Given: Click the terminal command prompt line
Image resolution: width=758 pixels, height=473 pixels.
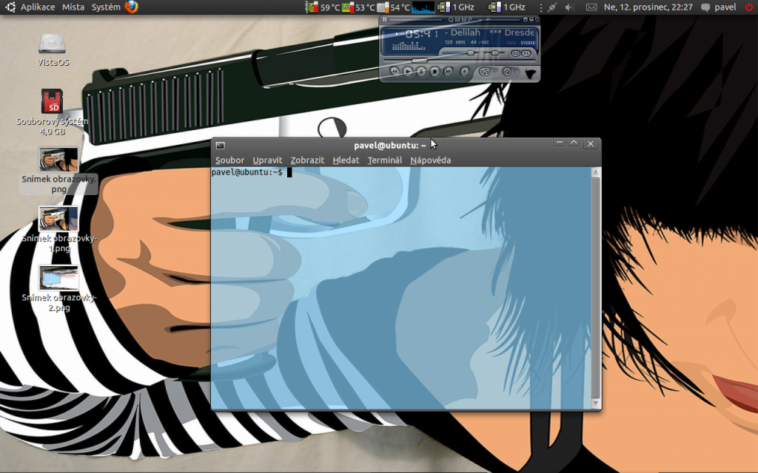Looking at the screenshot, I should point(252,172).
